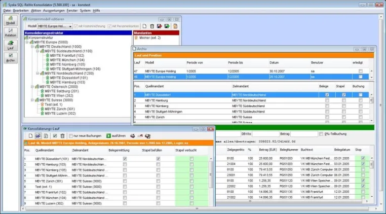Open the Modell sidebar button
386x214 pixels.
11,20
